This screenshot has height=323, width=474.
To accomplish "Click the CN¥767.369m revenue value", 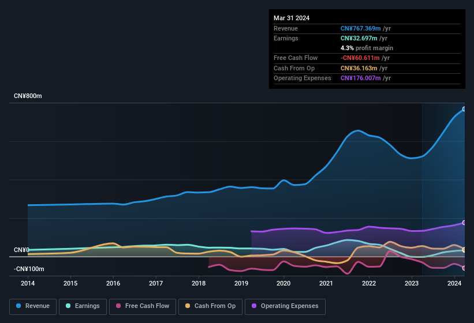I will click(x=360, y=28).
